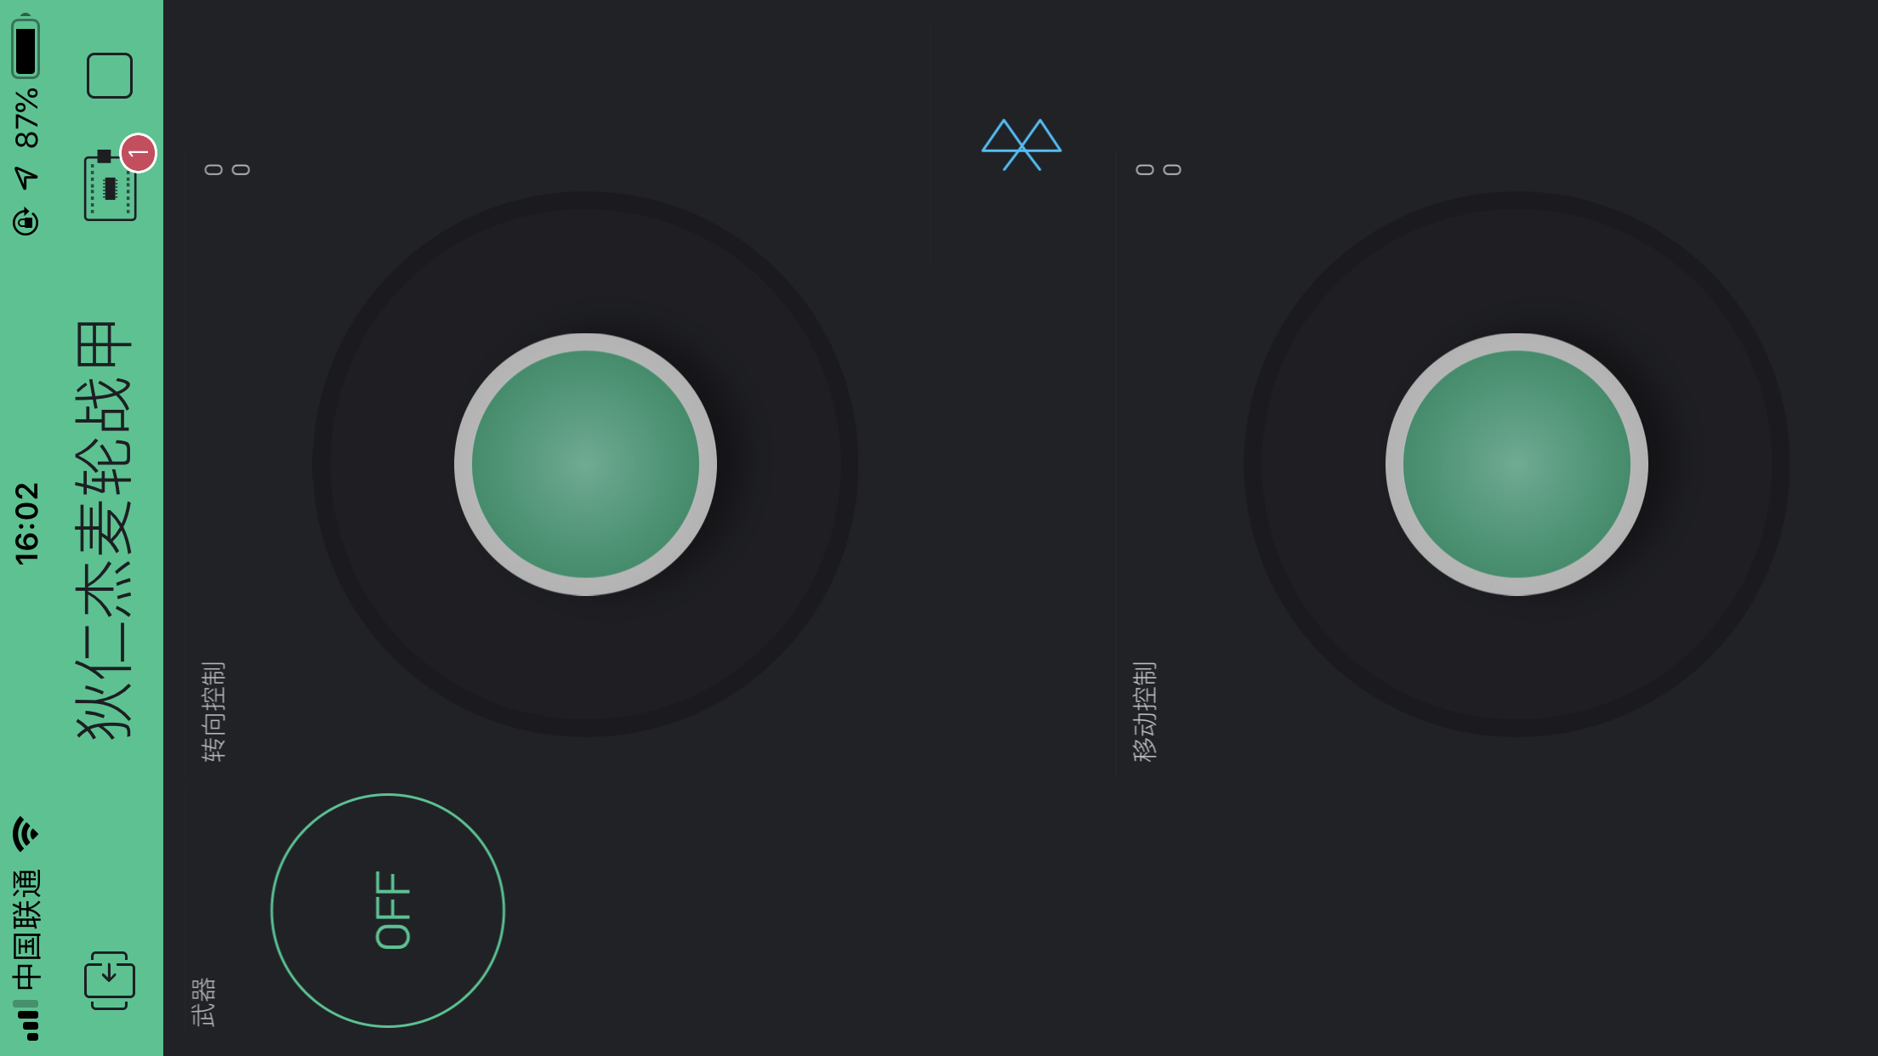The width and height of the screenshot is (1878, 1056).
Task: Tap the 转向控制 widget label
Action: click(213, 712)
